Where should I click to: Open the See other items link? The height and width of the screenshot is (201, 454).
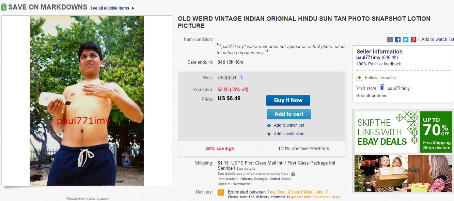(x=372, y=96)
